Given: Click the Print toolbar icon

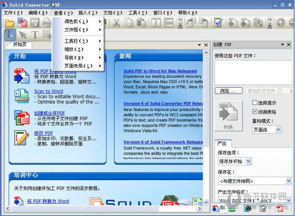Looking at the screenshot, I should pos(47,22).
